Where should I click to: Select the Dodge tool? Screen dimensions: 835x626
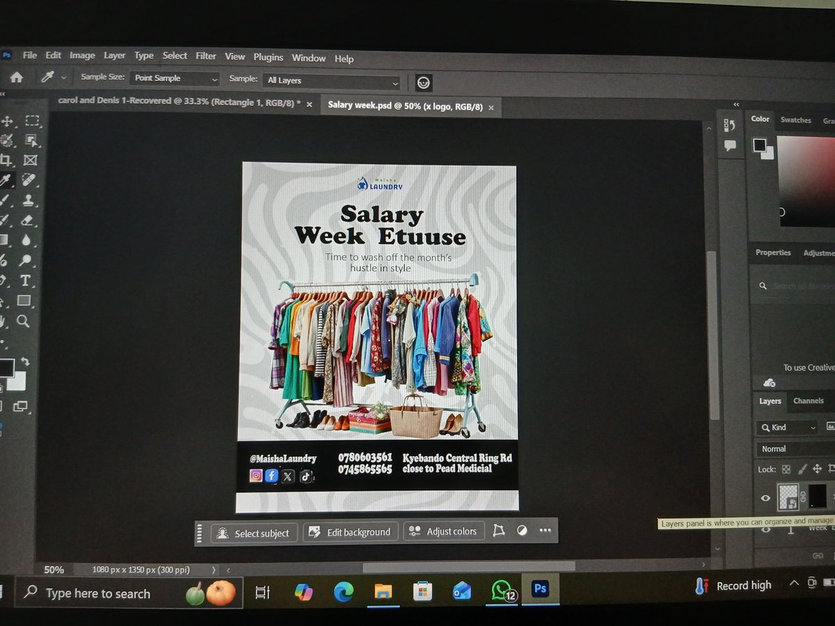pyautogui.click(x=26, y=261)
